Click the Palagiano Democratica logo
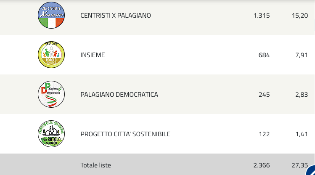Image resolution: width=315 pixels, height=175 pixels. point(51,94)
